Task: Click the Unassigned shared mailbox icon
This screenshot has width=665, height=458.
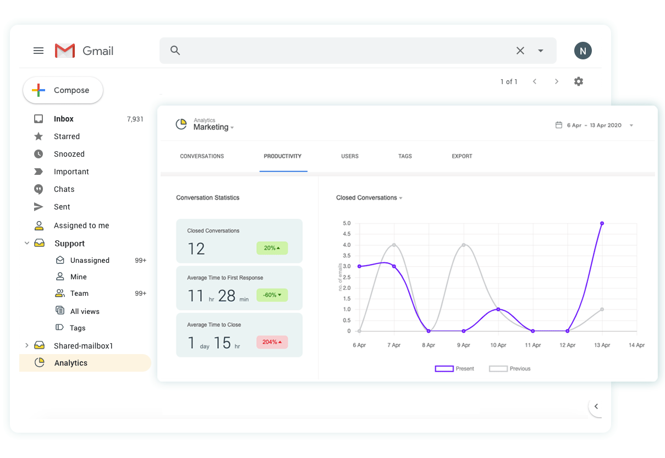Action: click(x=61, y=260)
